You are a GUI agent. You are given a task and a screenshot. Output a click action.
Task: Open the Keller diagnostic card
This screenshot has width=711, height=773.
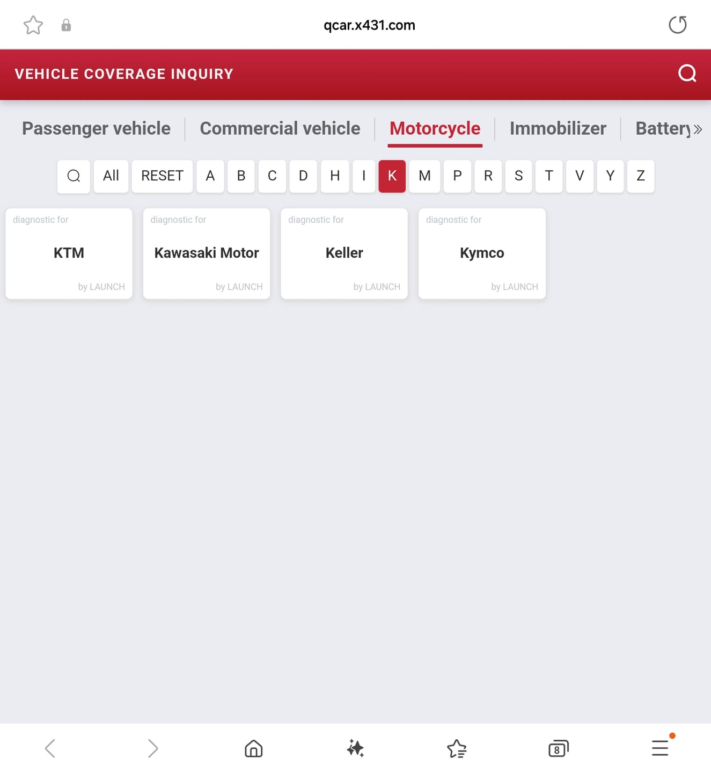point(344,253)
